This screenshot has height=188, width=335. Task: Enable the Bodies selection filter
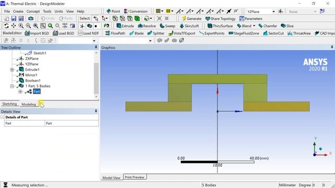tap(137, 19)
